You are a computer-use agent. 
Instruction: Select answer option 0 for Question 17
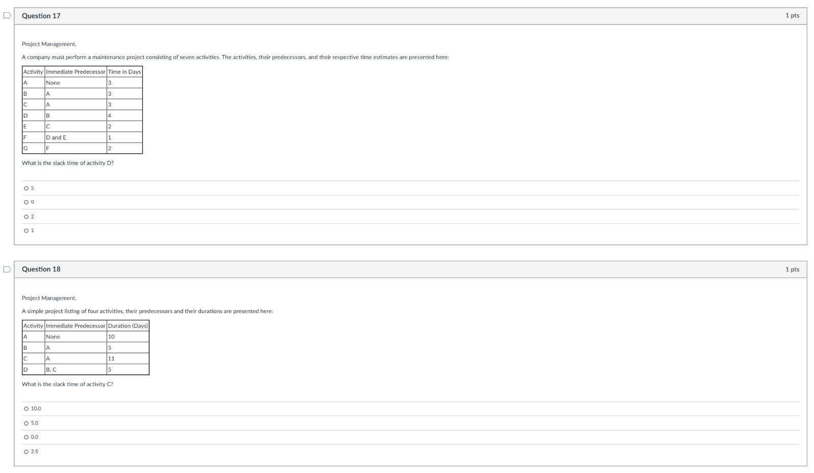(26, 202)
